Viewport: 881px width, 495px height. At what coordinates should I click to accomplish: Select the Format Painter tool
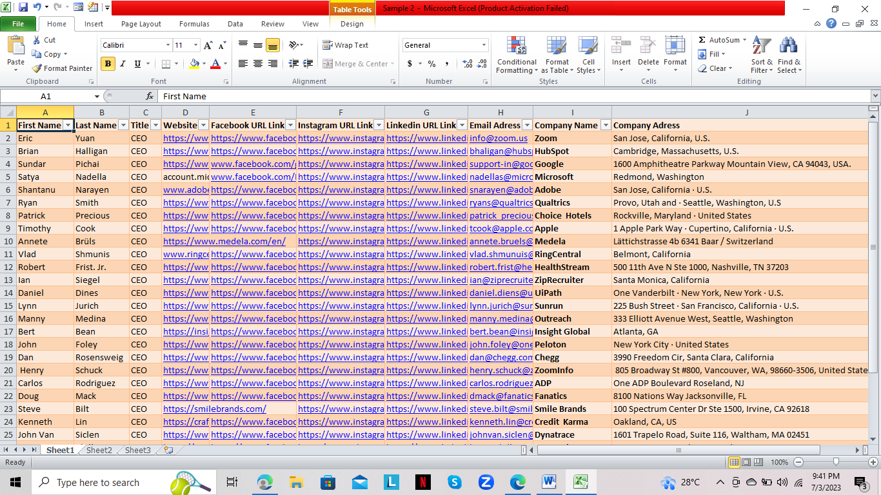62,68
